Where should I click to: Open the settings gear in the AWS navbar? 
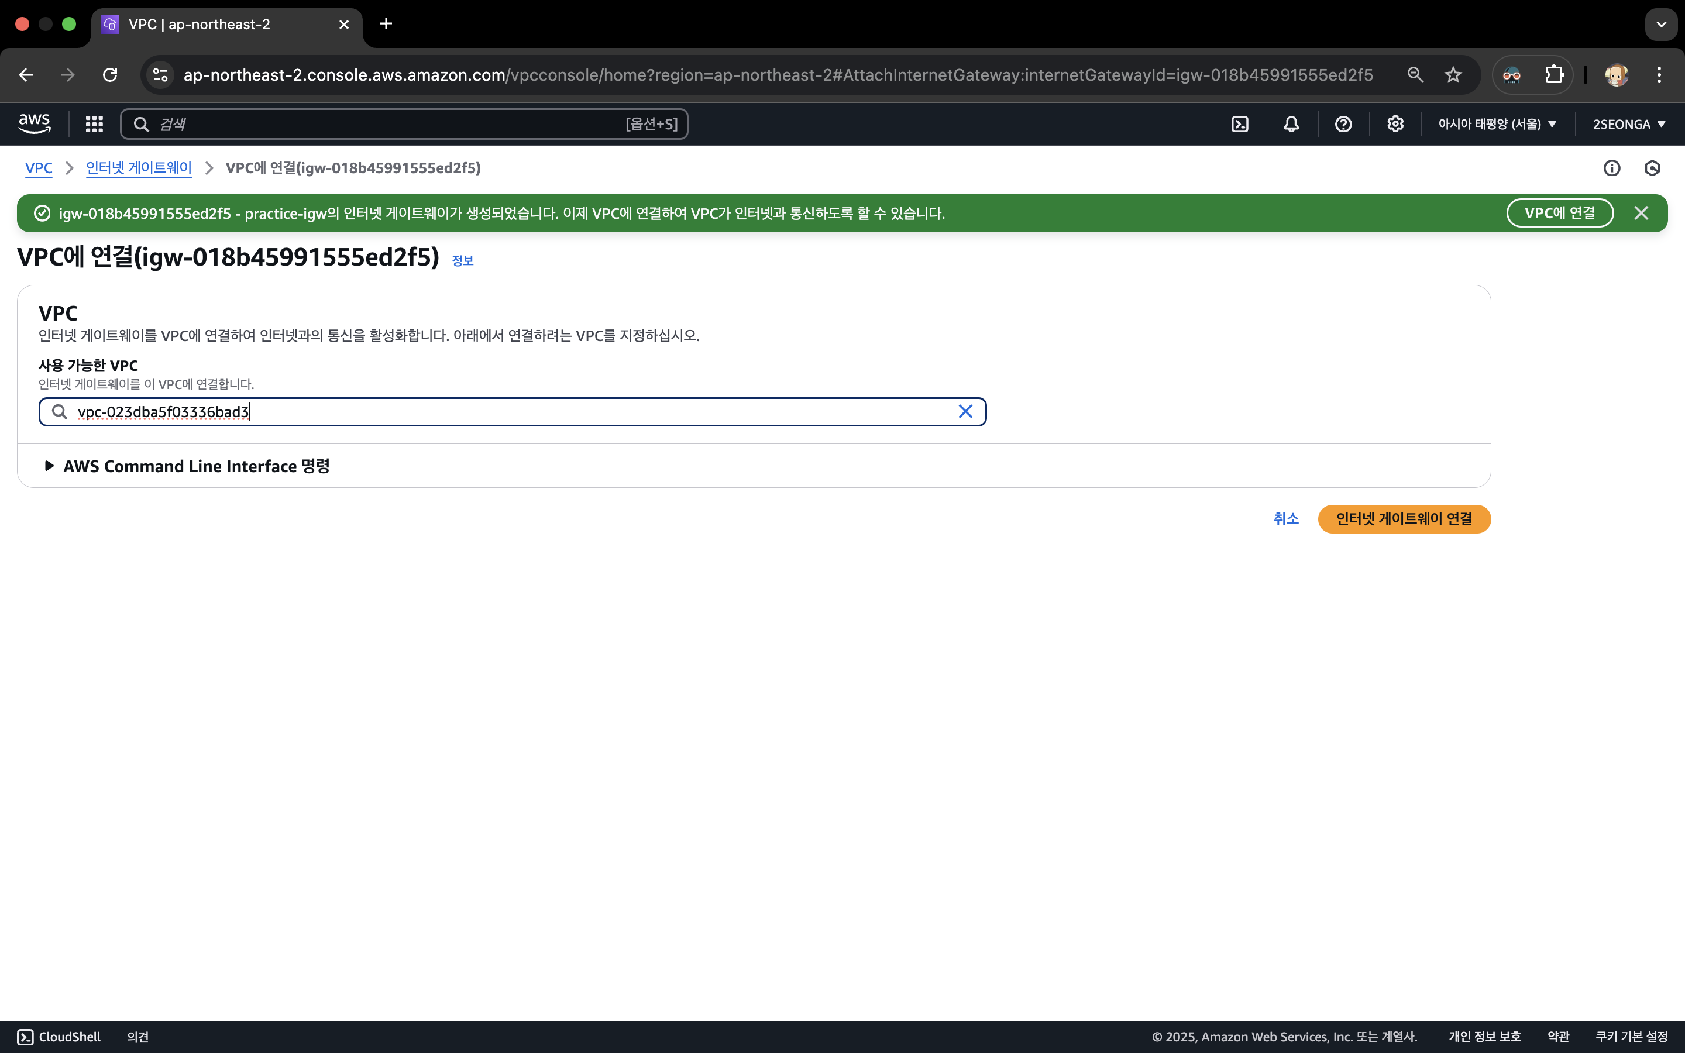[x=1395, y=124]
